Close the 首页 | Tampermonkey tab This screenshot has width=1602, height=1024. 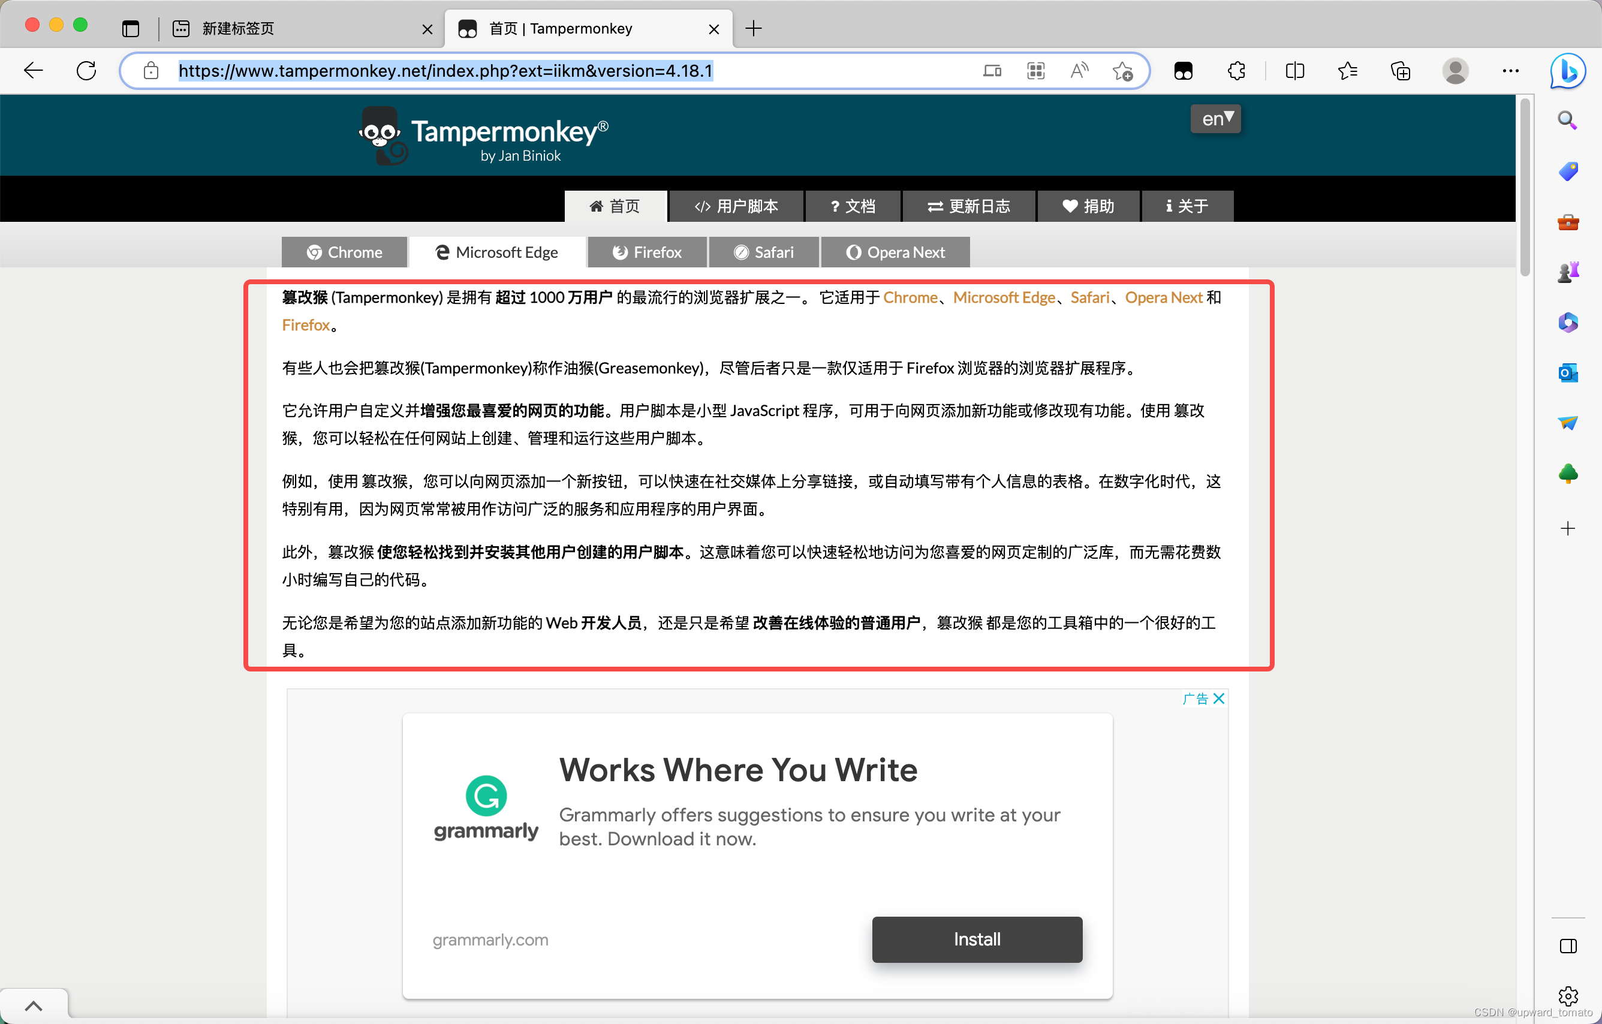tap(714, 29)
